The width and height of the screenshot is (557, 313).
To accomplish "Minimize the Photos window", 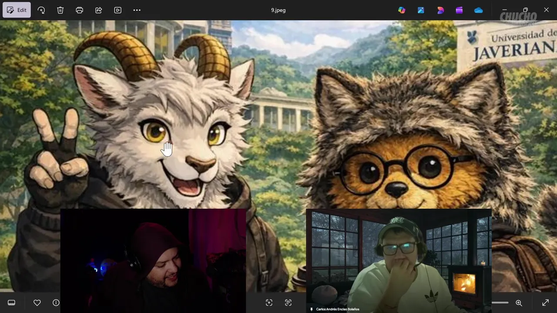I will (505, 10).
